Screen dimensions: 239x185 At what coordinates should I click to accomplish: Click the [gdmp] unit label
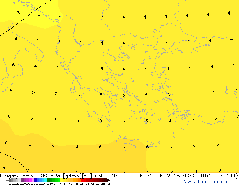point(72,176)
